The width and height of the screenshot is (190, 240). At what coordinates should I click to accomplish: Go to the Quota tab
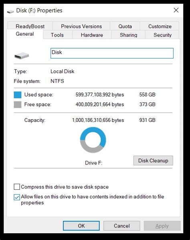click(x=125, y=26)
